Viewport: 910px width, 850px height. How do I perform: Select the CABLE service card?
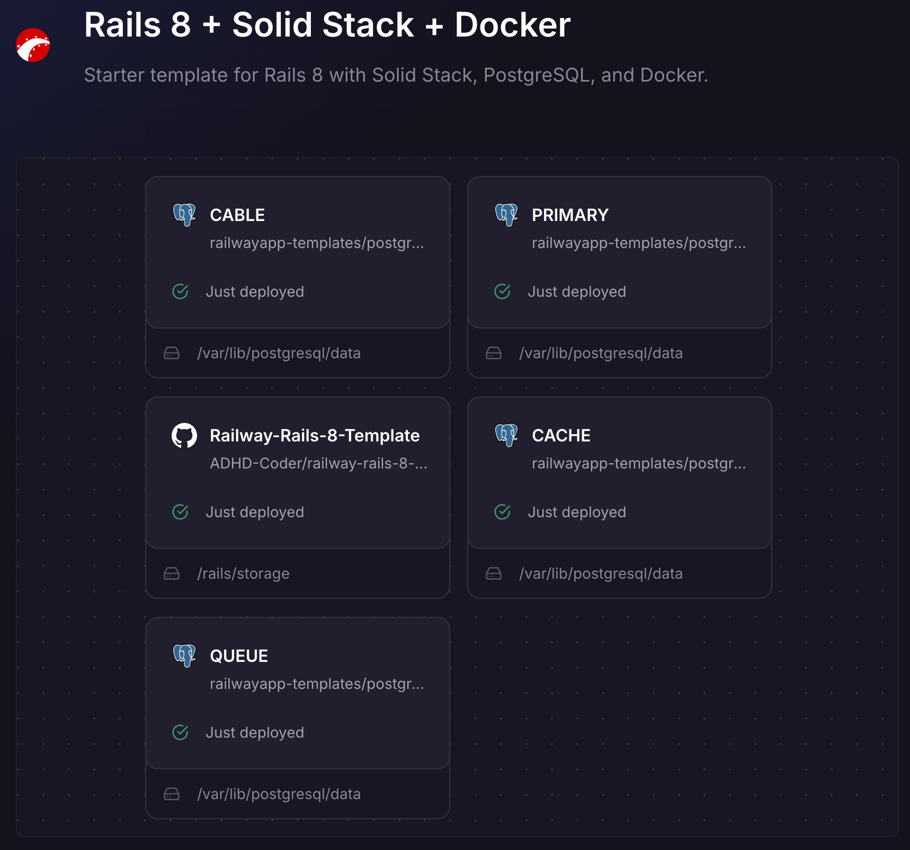[x=298, y=252]
